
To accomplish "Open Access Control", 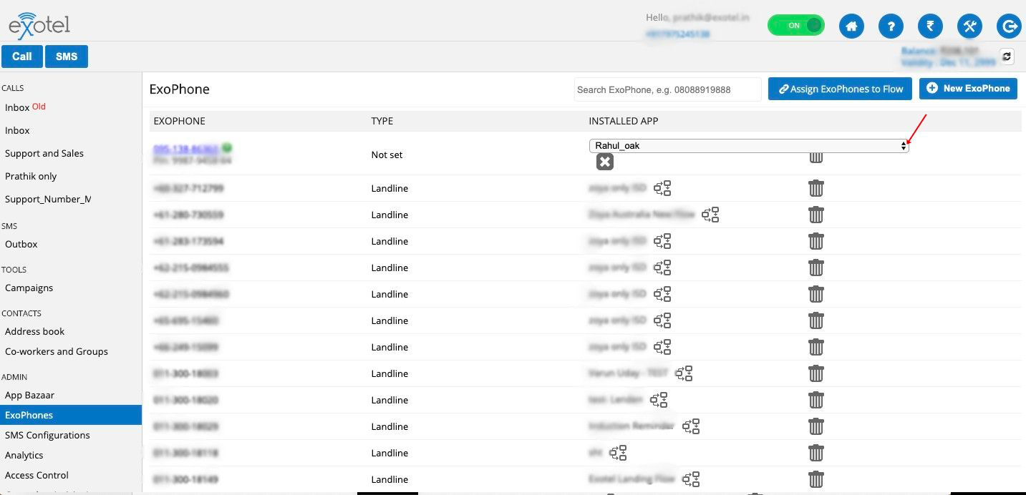I will click(37, 475).
